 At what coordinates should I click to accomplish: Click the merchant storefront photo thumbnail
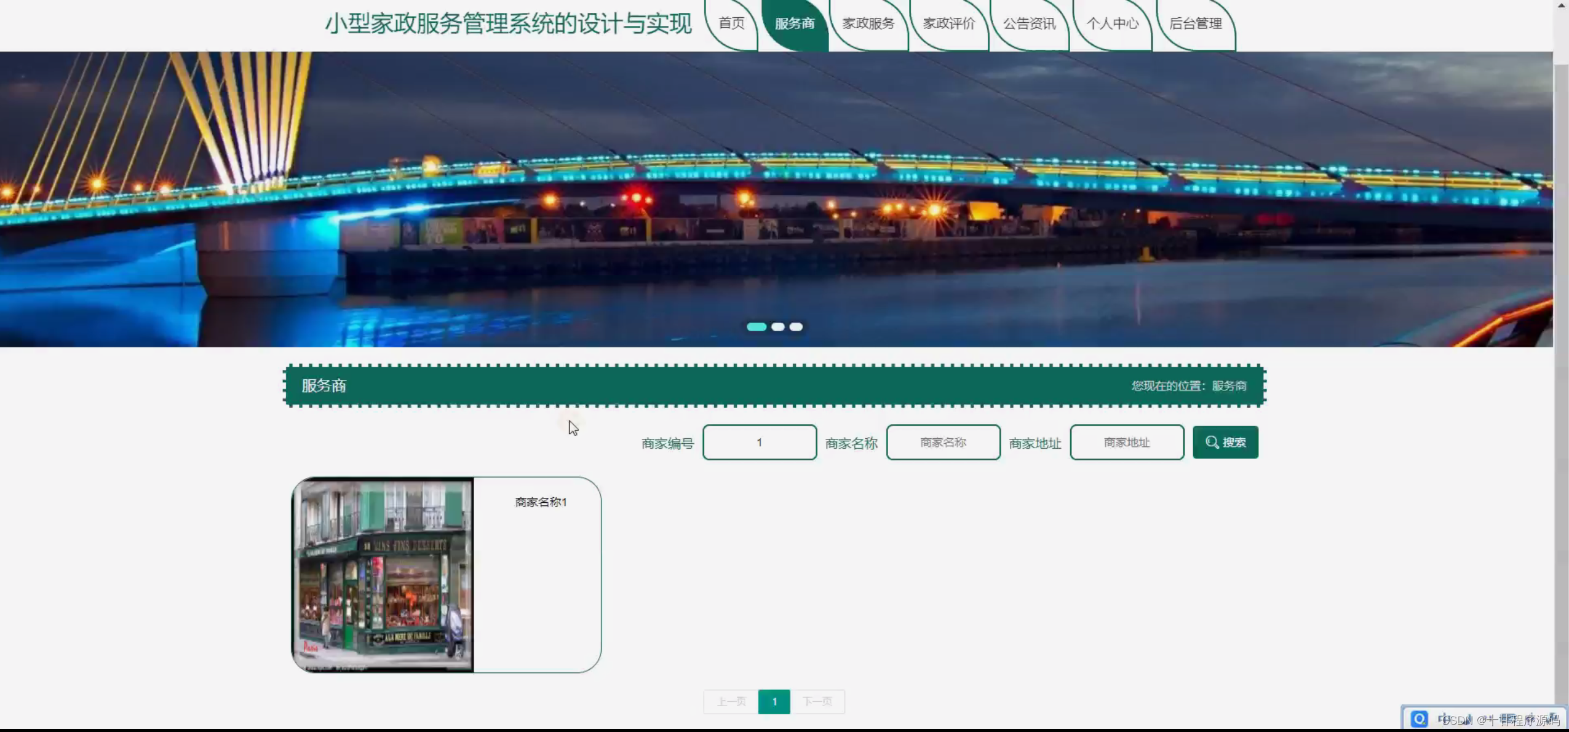point(384,575)
